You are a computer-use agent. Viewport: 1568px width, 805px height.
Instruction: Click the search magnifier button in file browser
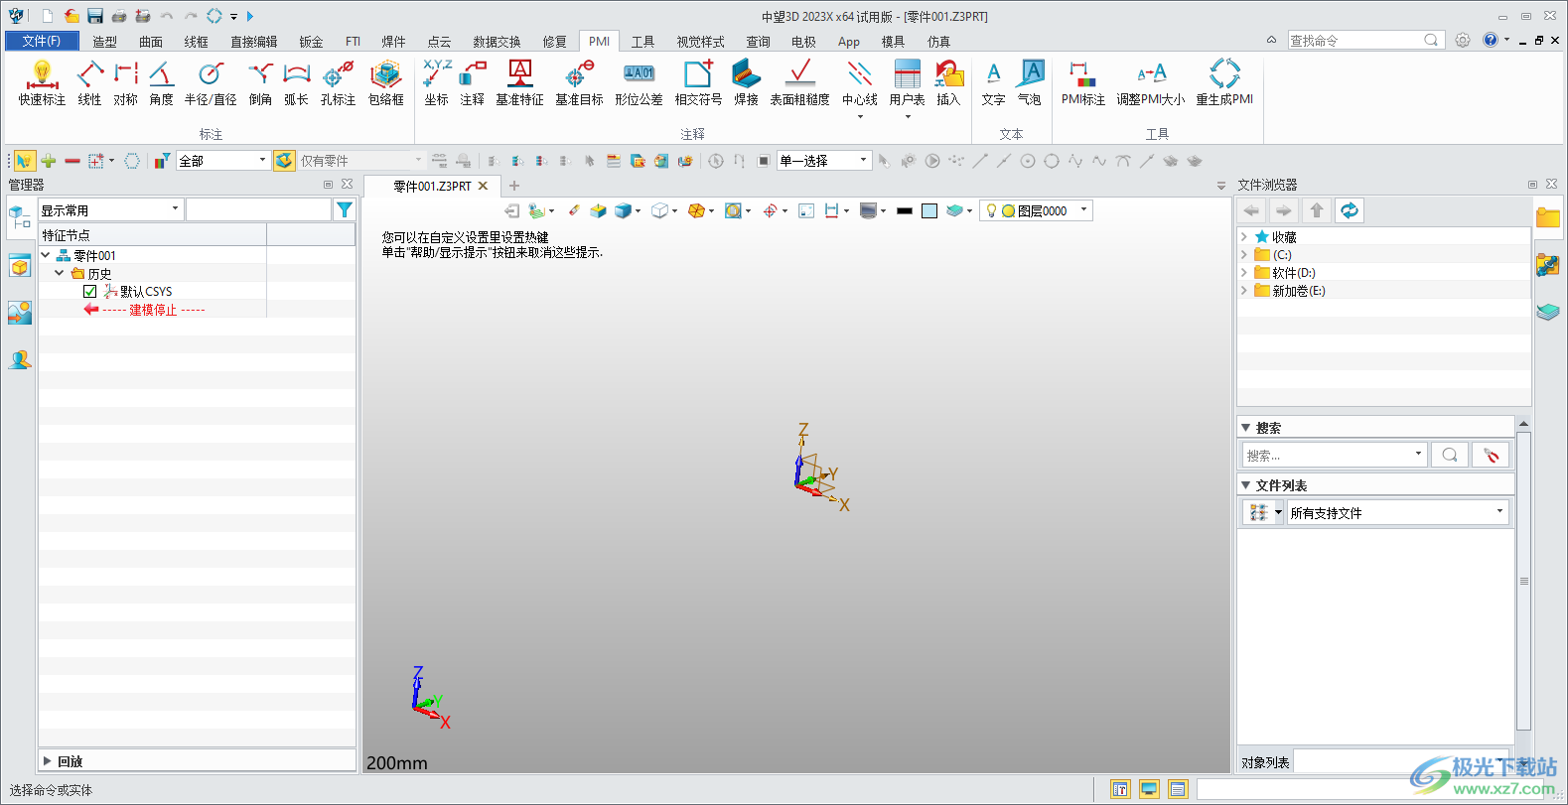[x=1450, y=455]
